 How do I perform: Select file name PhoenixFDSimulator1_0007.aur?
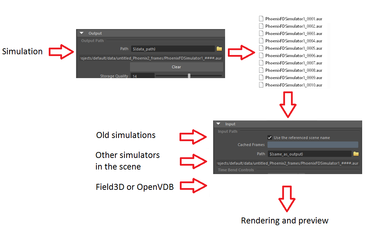294,63
